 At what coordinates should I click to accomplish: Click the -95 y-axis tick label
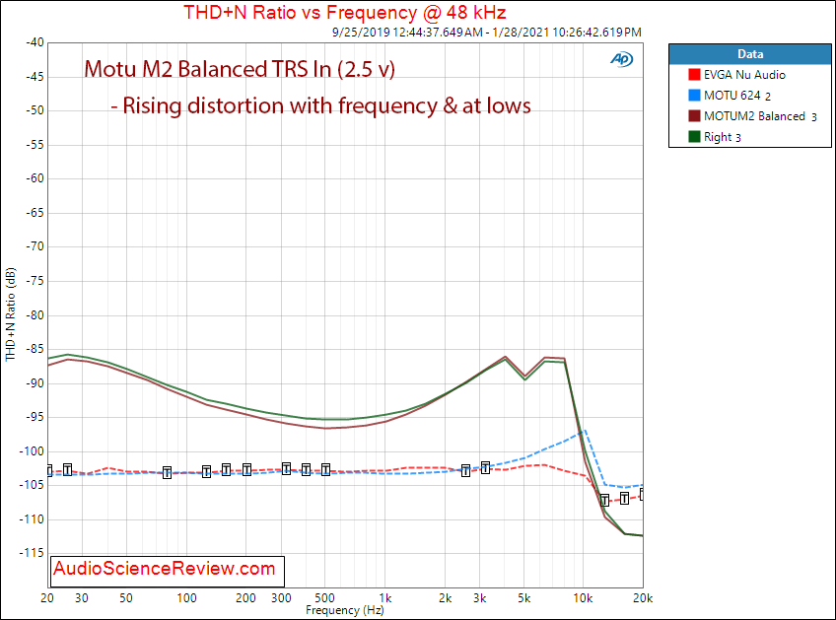35,417
